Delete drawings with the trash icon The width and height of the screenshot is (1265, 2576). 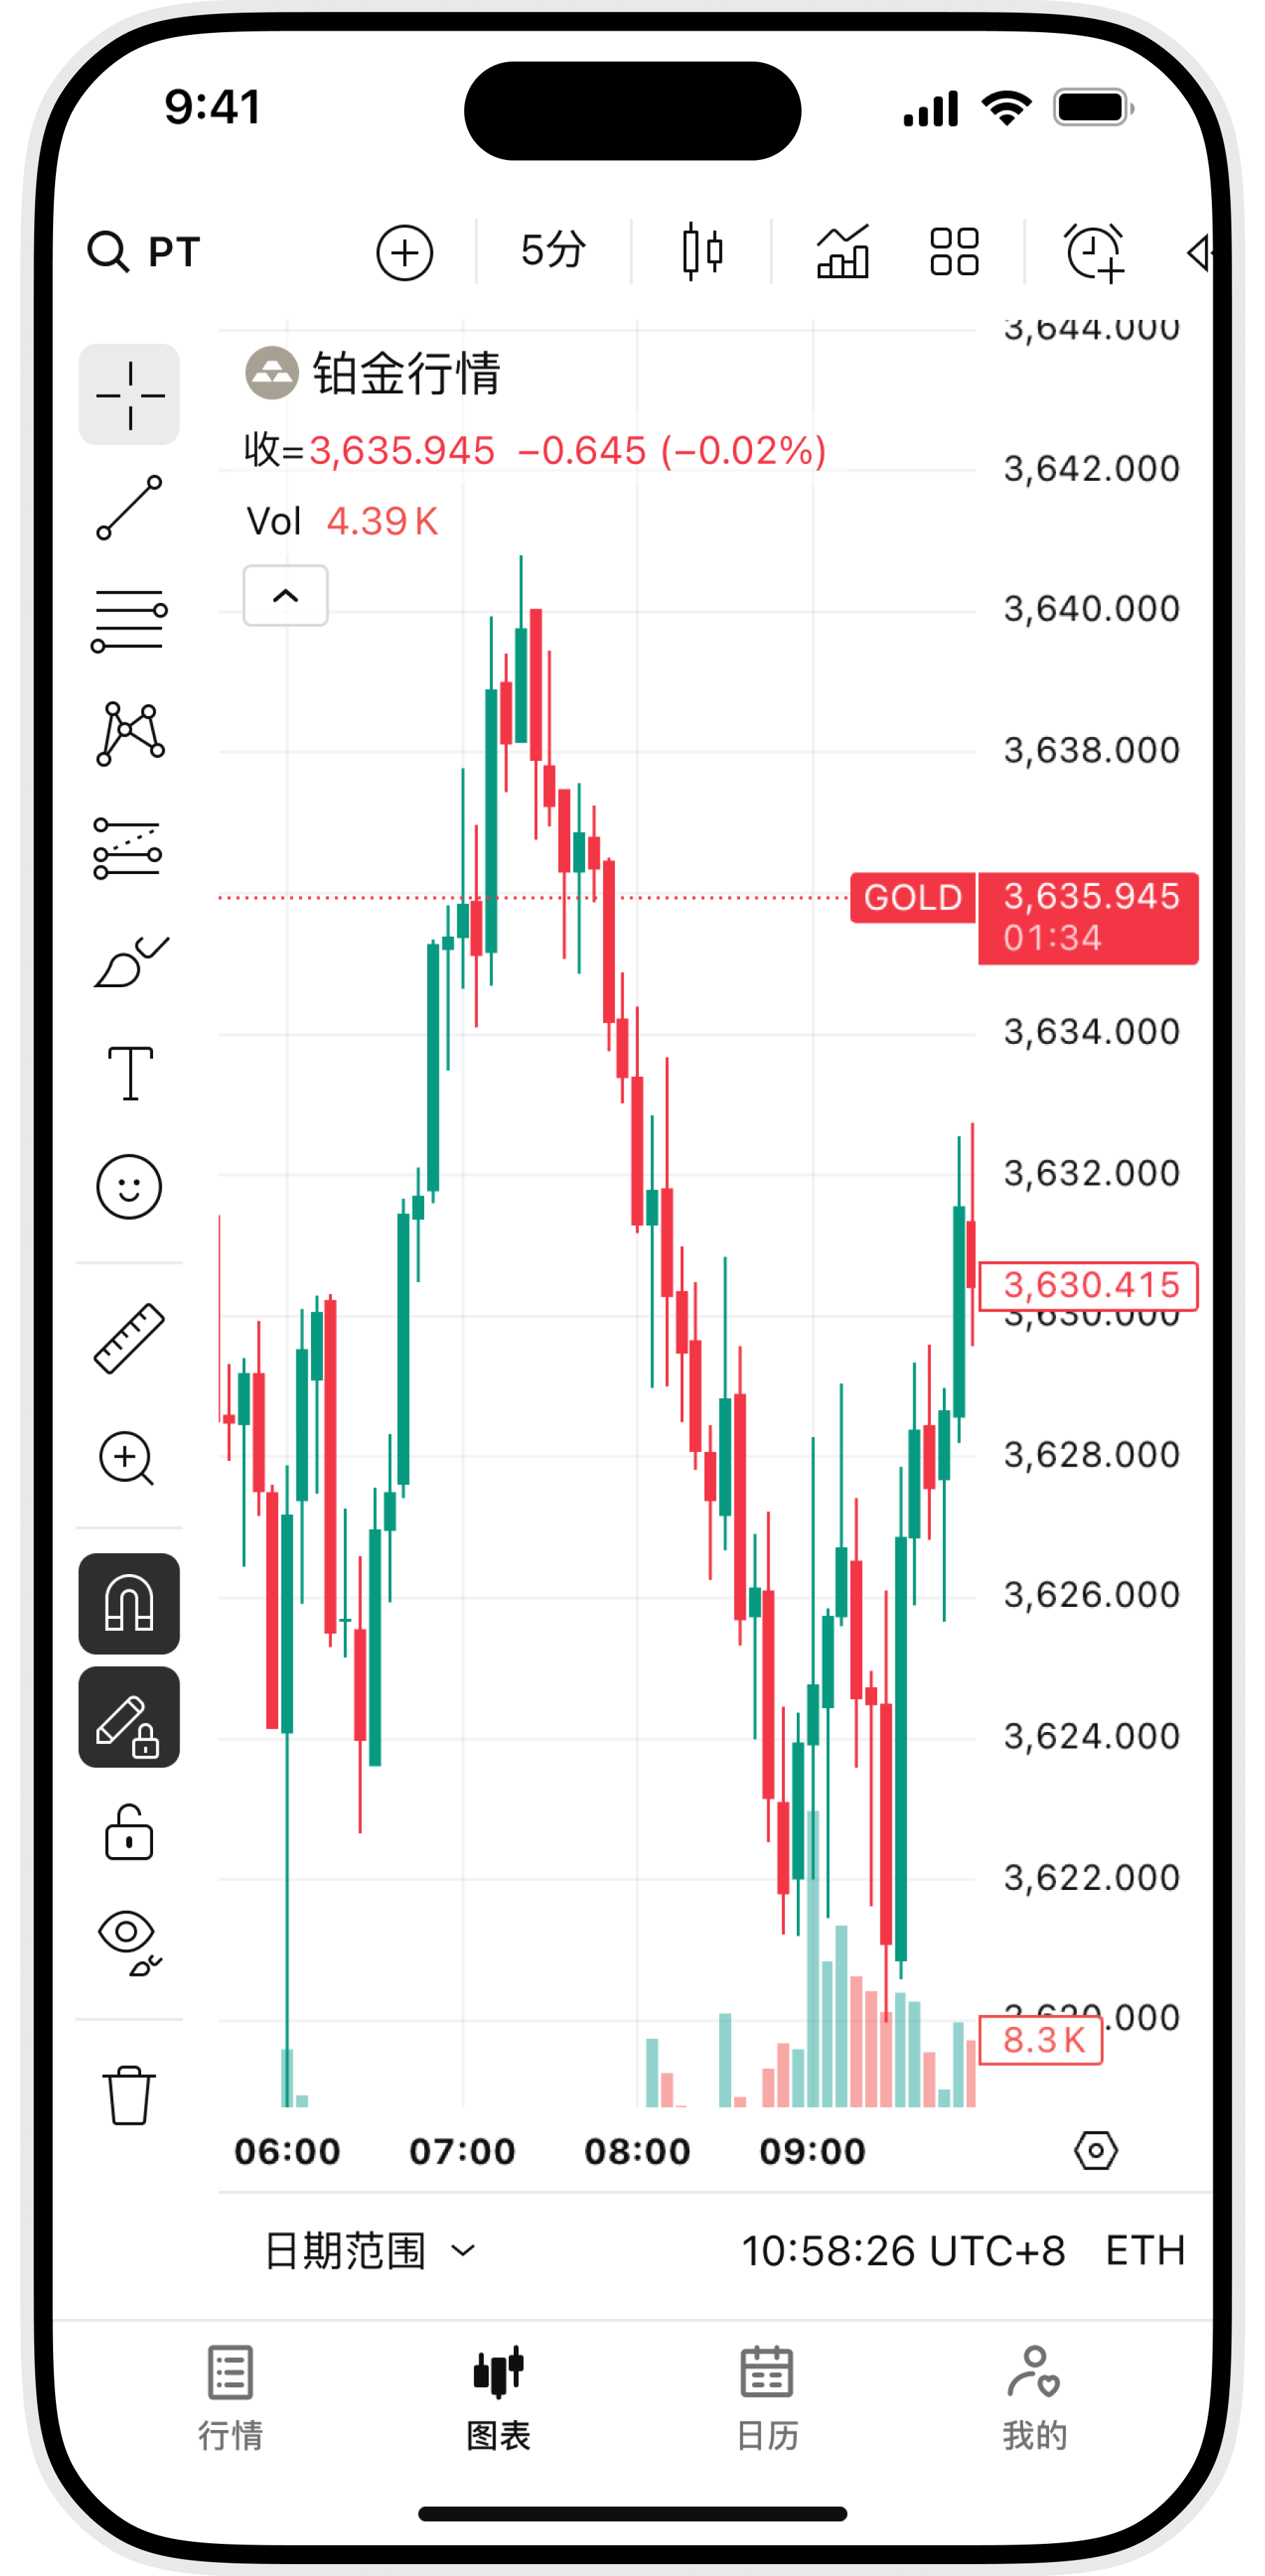(x=129, y=2094)
